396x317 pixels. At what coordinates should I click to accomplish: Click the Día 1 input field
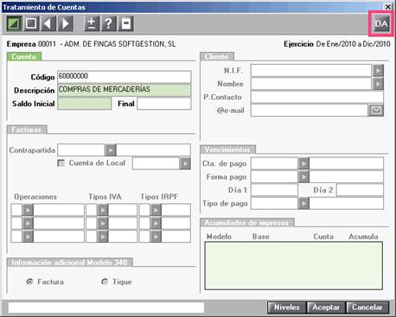274,190
